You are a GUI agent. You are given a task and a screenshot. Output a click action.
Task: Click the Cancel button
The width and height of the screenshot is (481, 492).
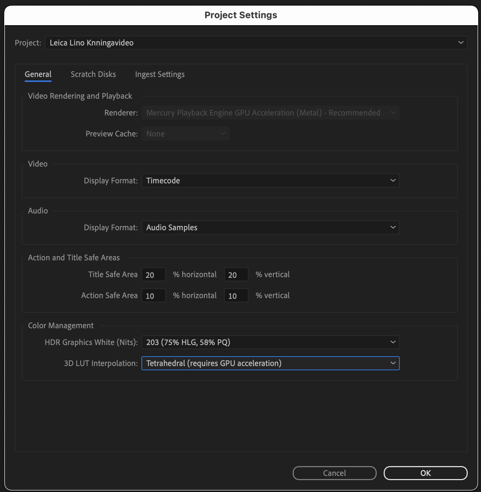click(334, 473)
